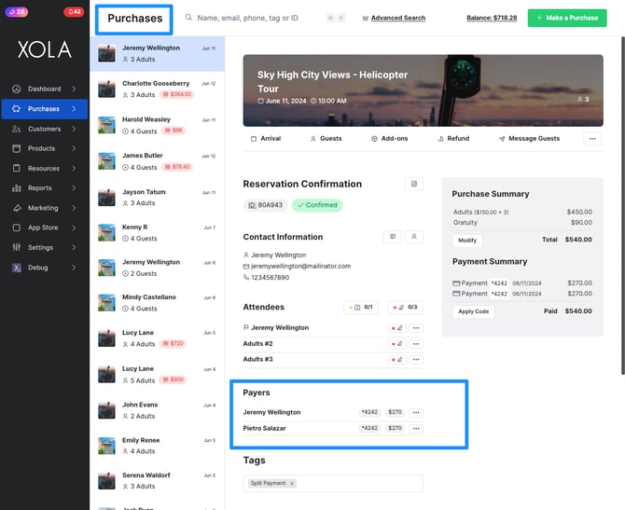
Task: Select the Refund action tab
Action: (x=453, y=139)
